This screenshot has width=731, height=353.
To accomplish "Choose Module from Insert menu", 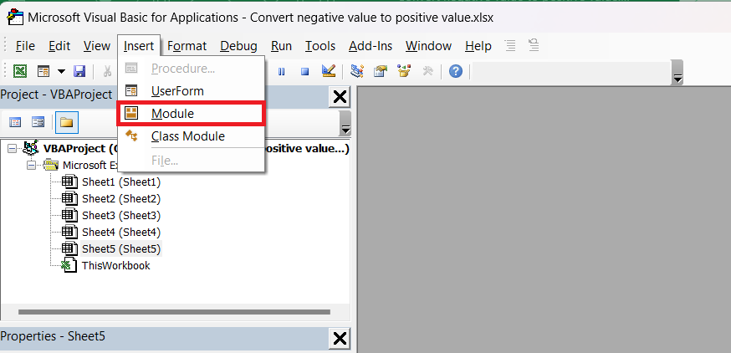I will pyautogui.click(x=192, y=113).
